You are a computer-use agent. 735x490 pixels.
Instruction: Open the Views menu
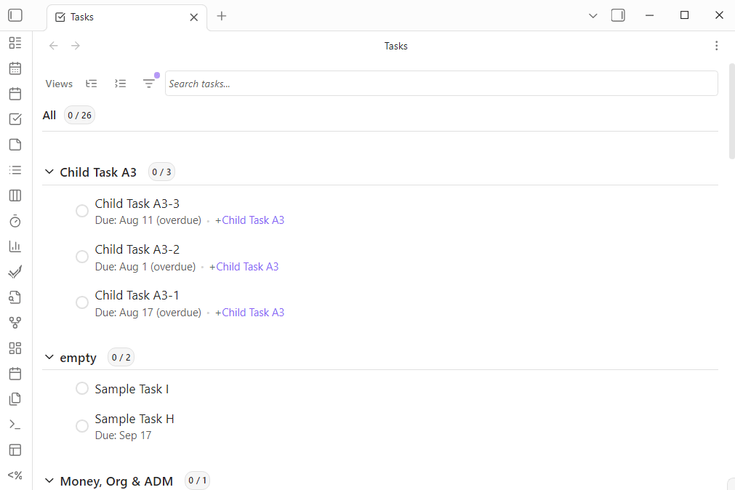click(x=58, y=83)
